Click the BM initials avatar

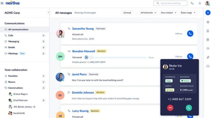(60, 56)
